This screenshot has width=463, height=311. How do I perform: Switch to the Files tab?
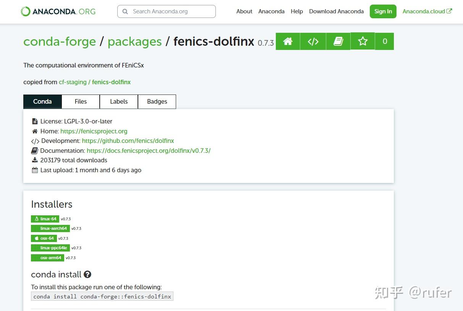click(x=81, y=101)
